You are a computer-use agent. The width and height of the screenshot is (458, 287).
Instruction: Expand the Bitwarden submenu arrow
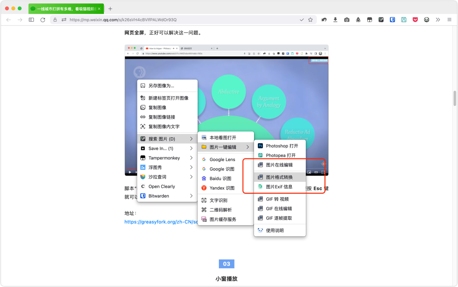(191, 195)
